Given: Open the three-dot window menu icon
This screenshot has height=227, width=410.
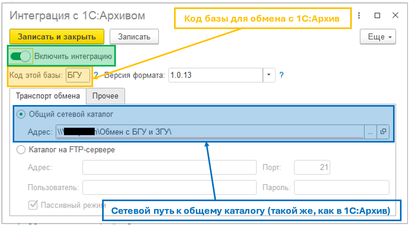Looking at the screenshot, I should [x=359, y=16].
